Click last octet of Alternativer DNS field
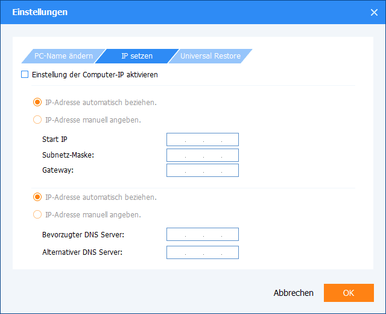Viewport: 386px width, 314px height. (x=230, y=252)
